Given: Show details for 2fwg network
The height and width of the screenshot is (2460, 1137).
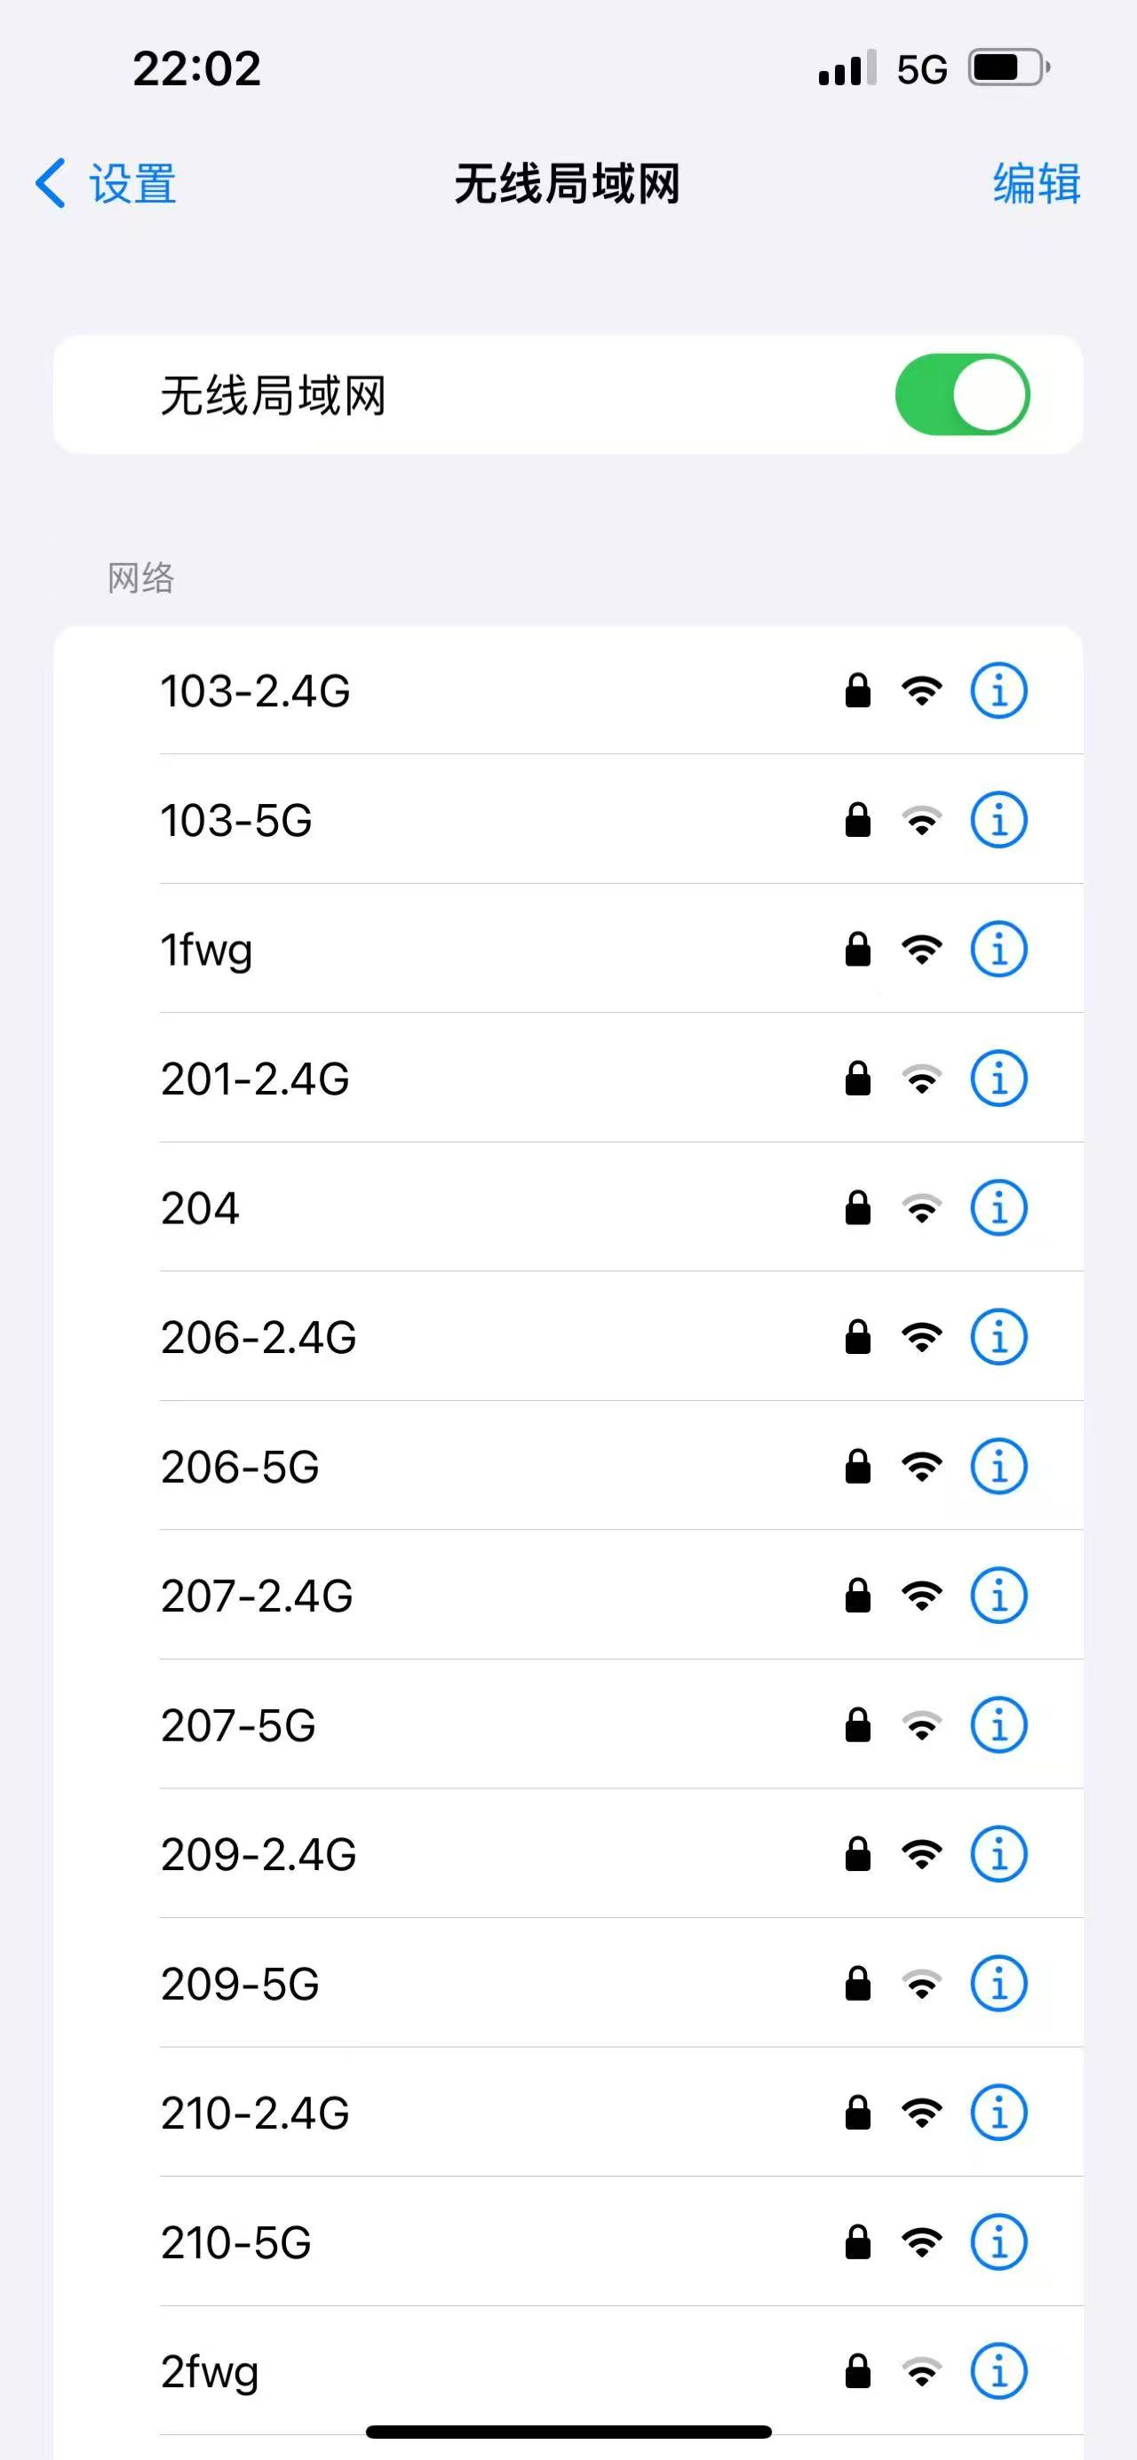Looking at the screenshot, I should pyautogui.click(x=998, y=2370).
